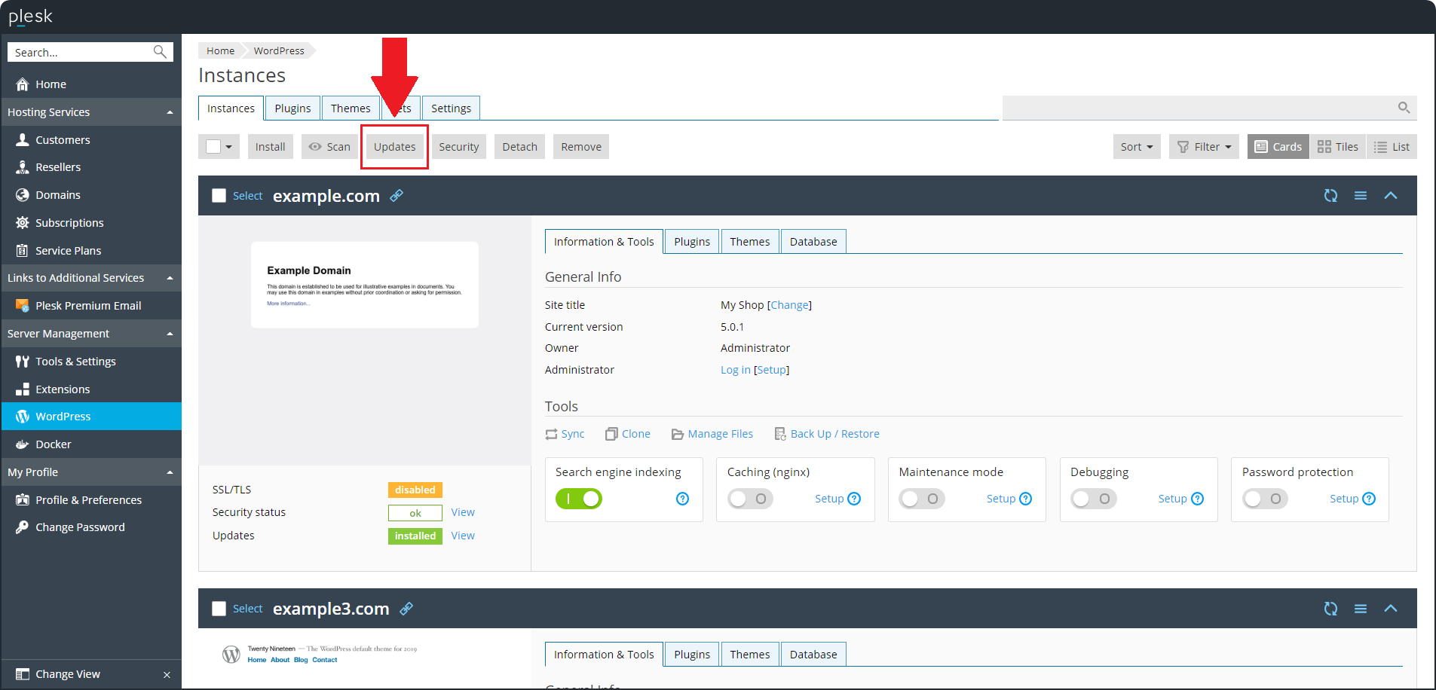Image resolution: width=1436 pixels, height=690 pixels.
Task: Open the Sort dropdown
Action: click(x=1136, y=147)
